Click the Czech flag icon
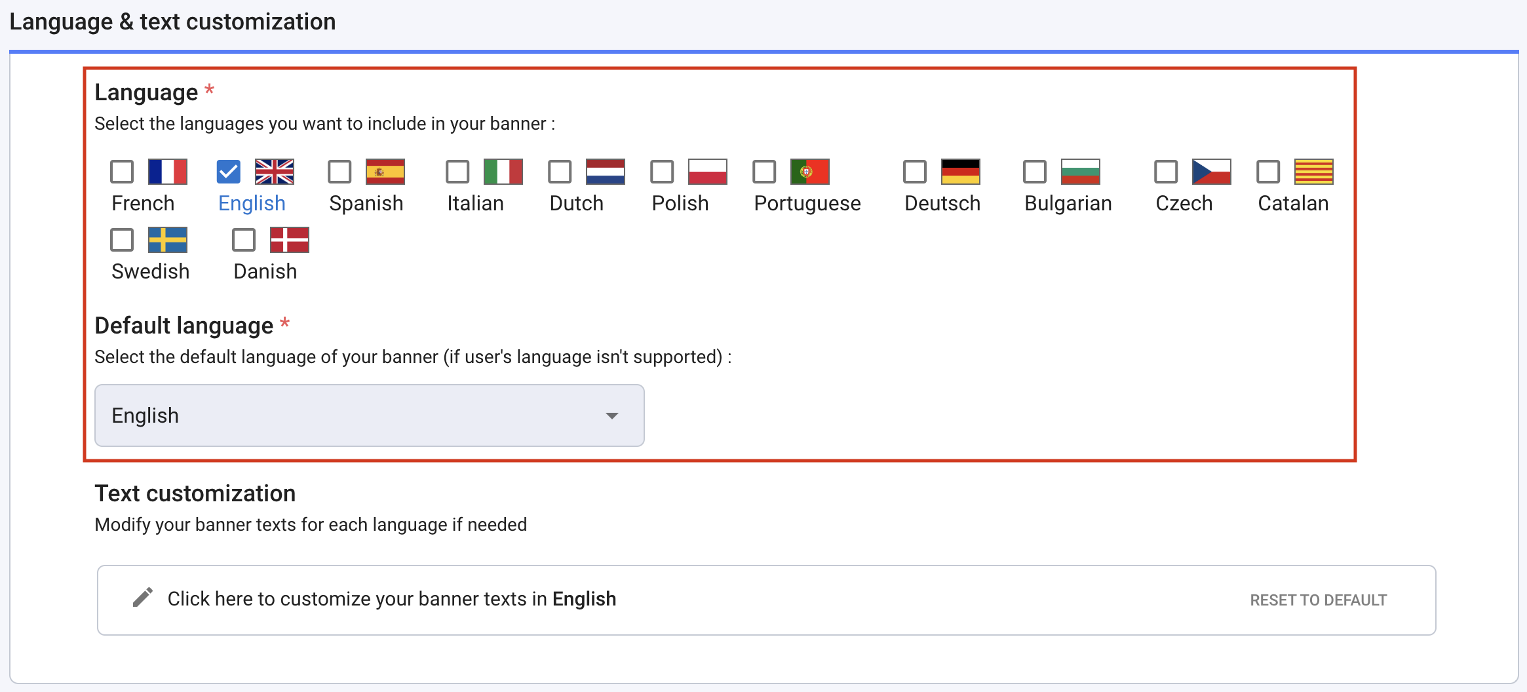 (x=1211, y=172)
